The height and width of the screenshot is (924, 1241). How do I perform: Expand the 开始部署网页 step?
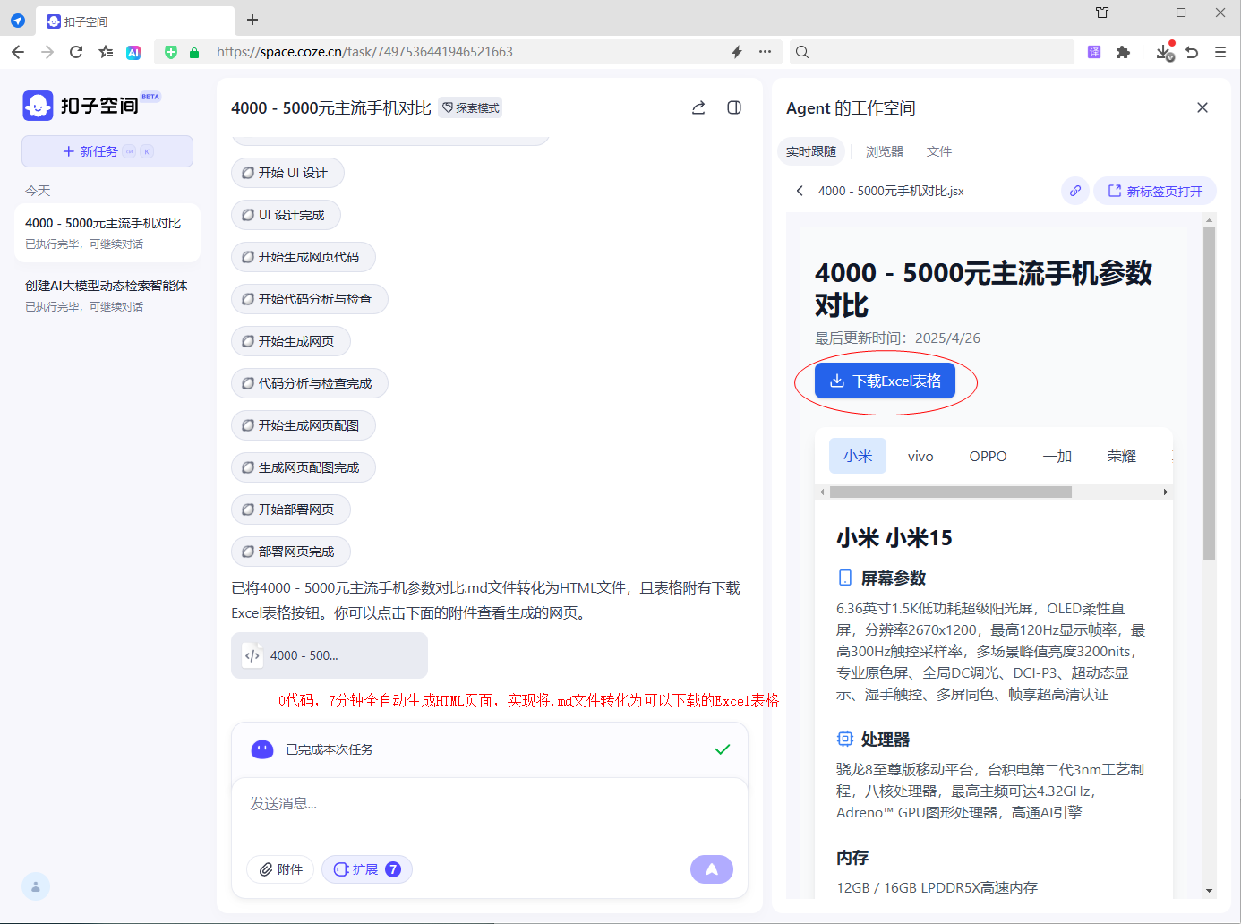click(x=290, y=509)
